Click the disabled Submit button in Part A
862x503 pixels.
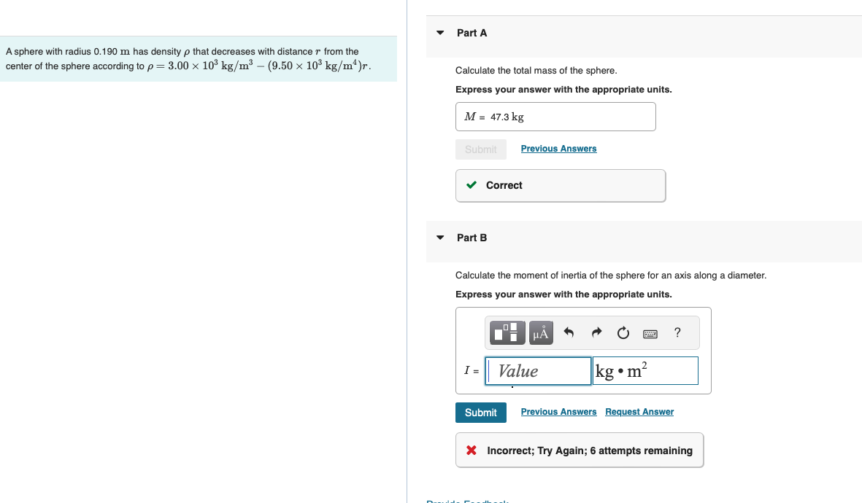[x=480, y=149]
